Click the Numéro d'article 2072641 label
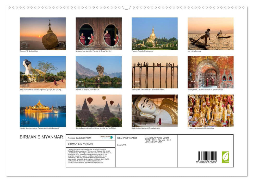The width and height of the screenshot is (253, 182). click(79, 137)
